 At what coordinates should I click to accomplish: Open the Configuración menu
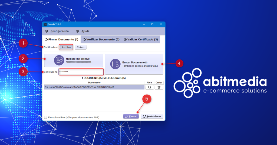point(60,31)
